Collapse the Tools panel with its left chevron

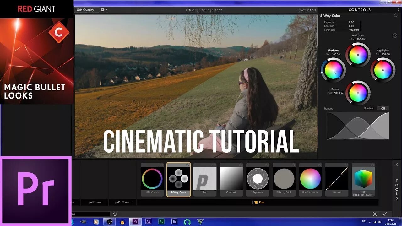(396, 164)
